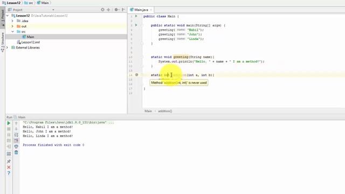
Task: Click "Hello, Nabil I am a method!" output line
Action: pyautogui.click(x=48, y=127)
